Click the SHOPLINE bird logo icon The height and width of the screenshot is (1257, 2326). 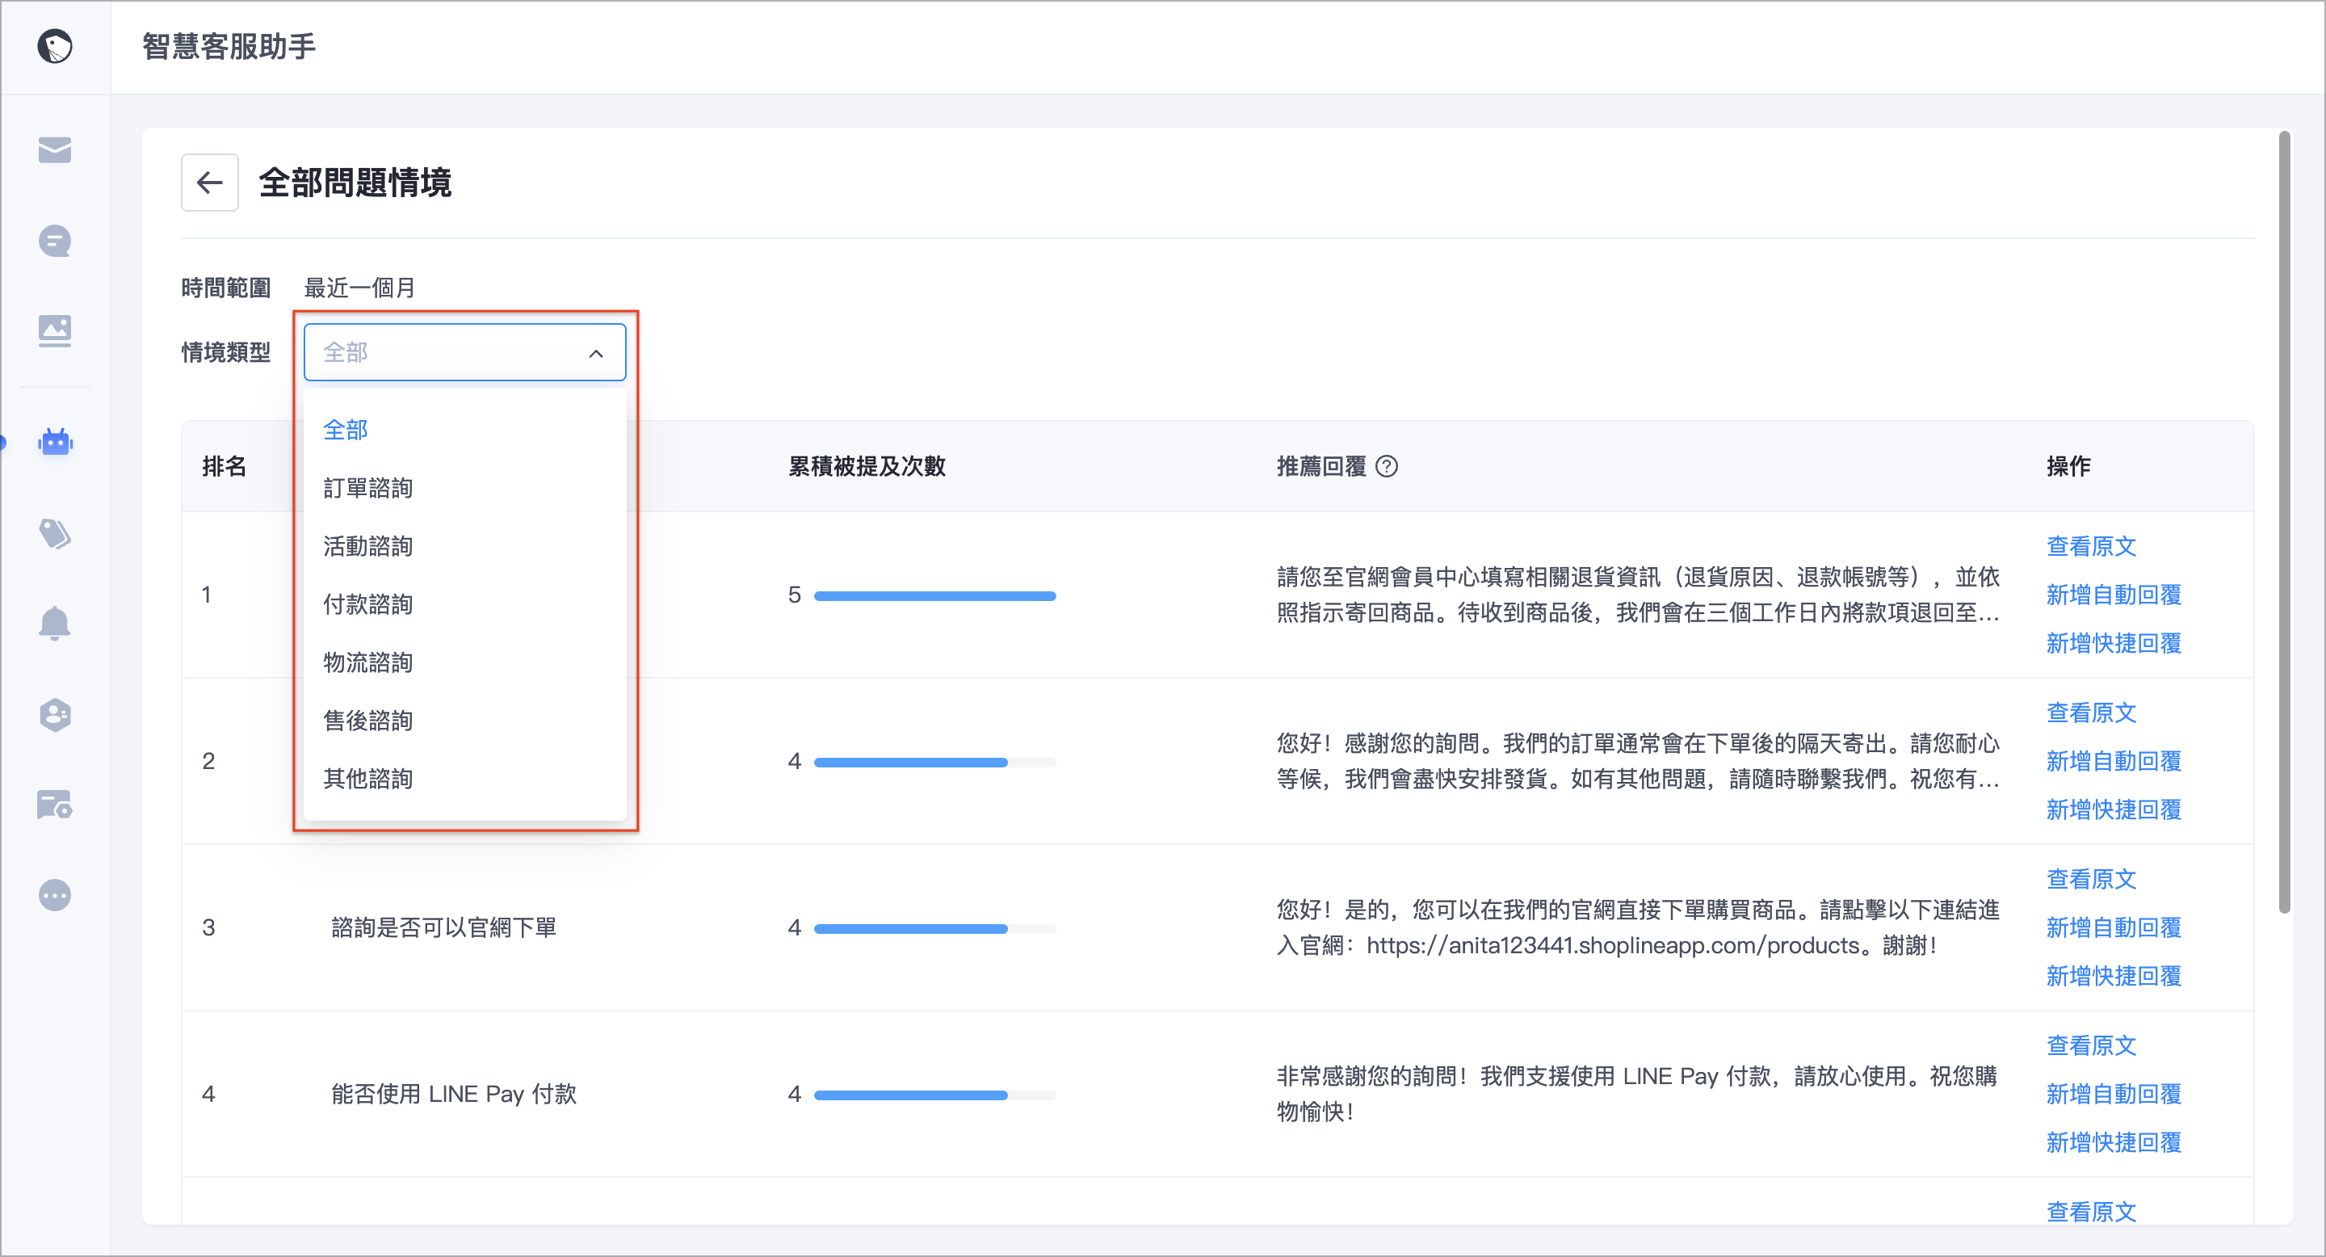[55, 46]
